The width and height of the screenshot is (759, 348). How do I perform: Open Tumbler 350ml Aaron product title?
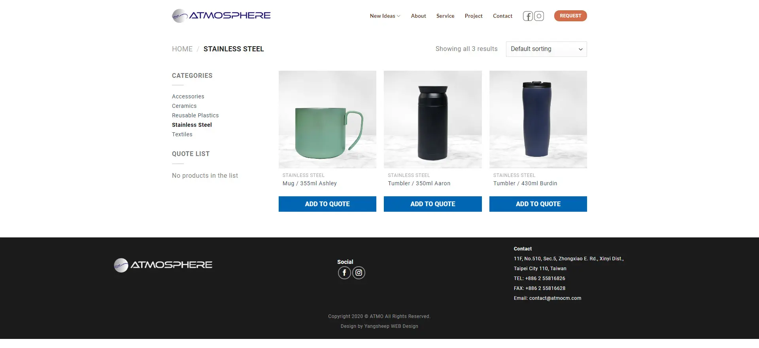coord(419,183)
